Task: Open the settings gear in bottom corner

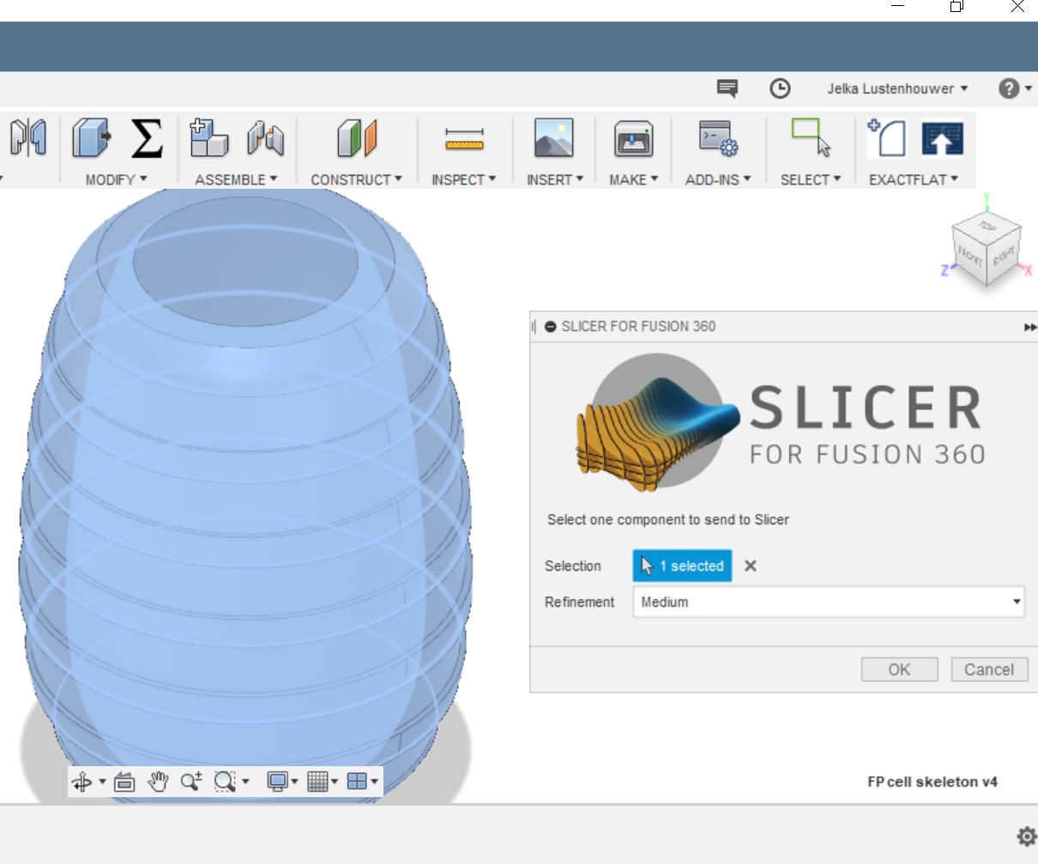Action: (x=1026, y=837)
